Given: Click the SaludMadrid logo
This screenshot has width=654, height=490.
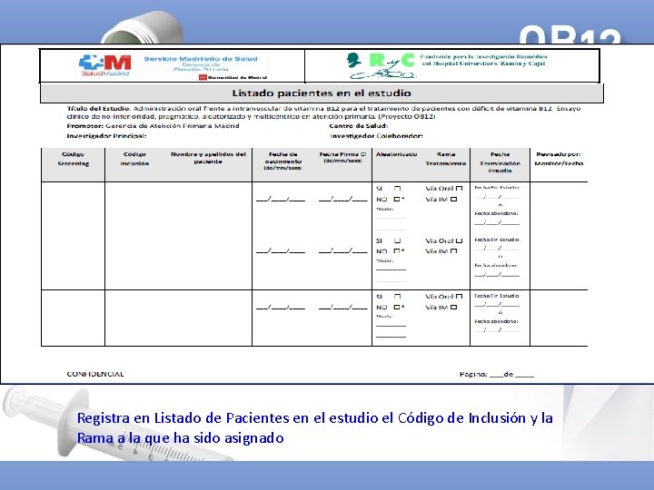Looking at the screenshot, I should pos(105,65).
